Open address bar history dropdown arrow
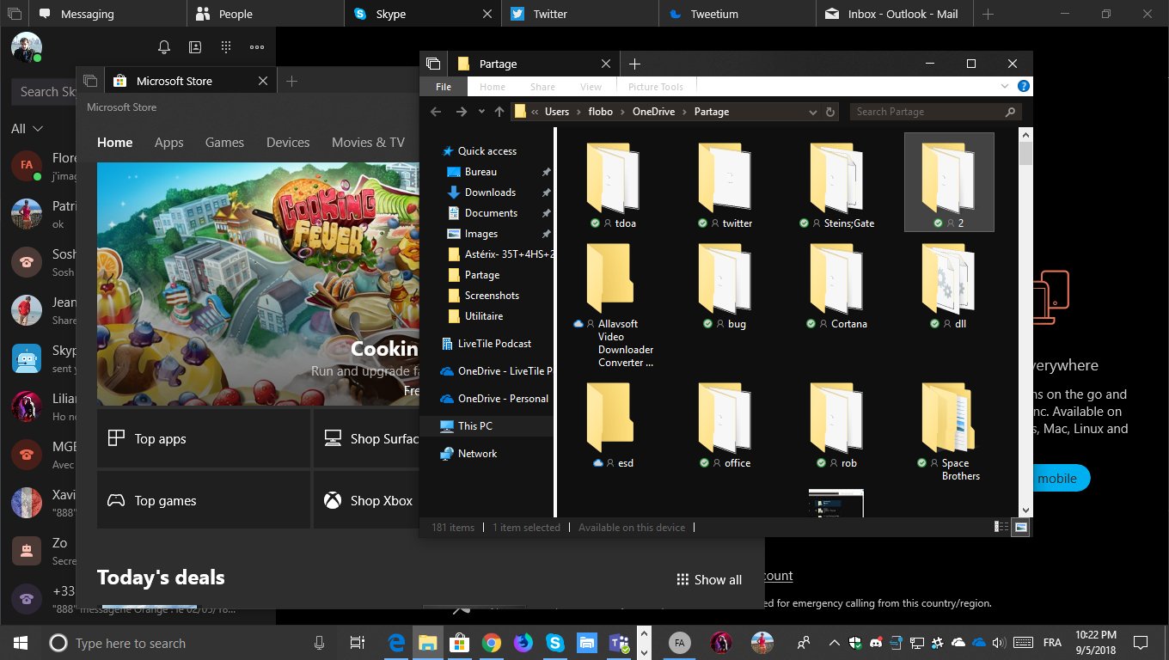Image resolution: width=1169 pixels, height=660 pixels. 813,112
